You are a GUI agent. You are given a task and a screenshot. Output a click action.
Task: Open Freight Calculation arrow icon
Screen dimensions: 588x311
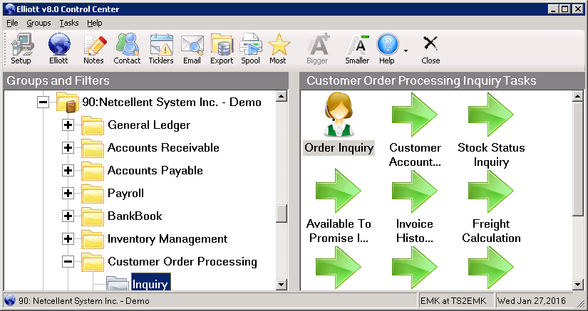tap(490, 191)
